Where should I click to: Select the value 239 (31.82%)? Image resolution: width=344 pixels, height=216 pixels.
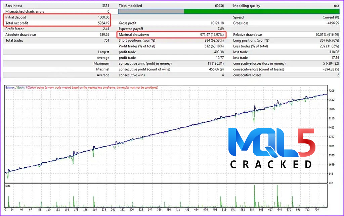tap(329, 46)
